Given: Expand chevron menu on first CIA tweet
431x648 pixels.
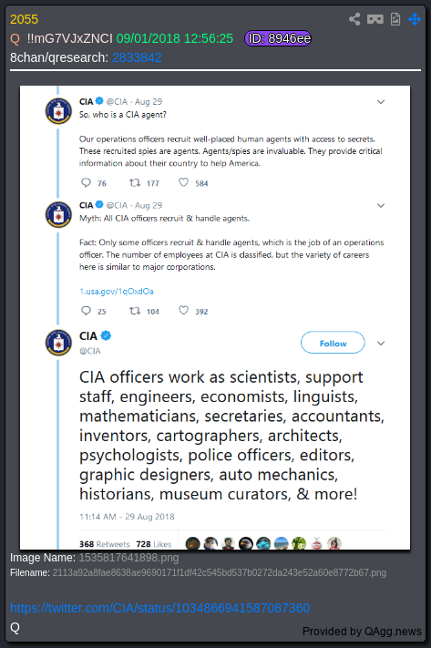Looking at the screenshot, I should (381, 102).
